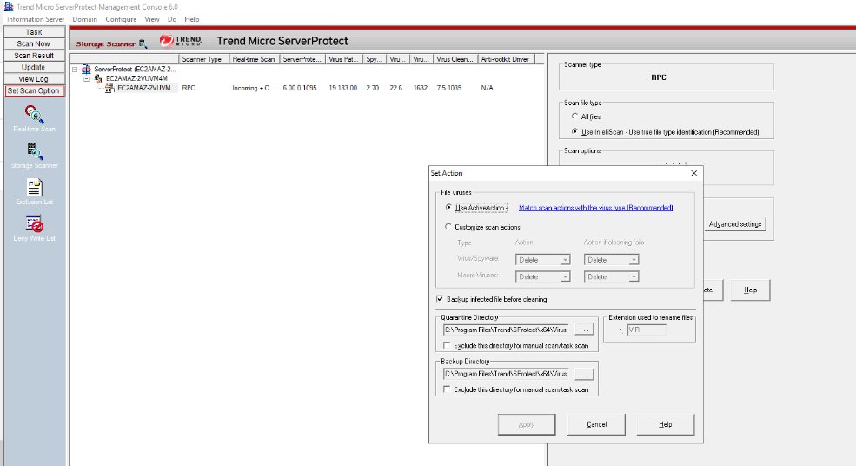Image resolution: width=856 pixels, height=466 pixels.
Task: Select Use IntelliScan radio option
Action: [x=574, y=131]
